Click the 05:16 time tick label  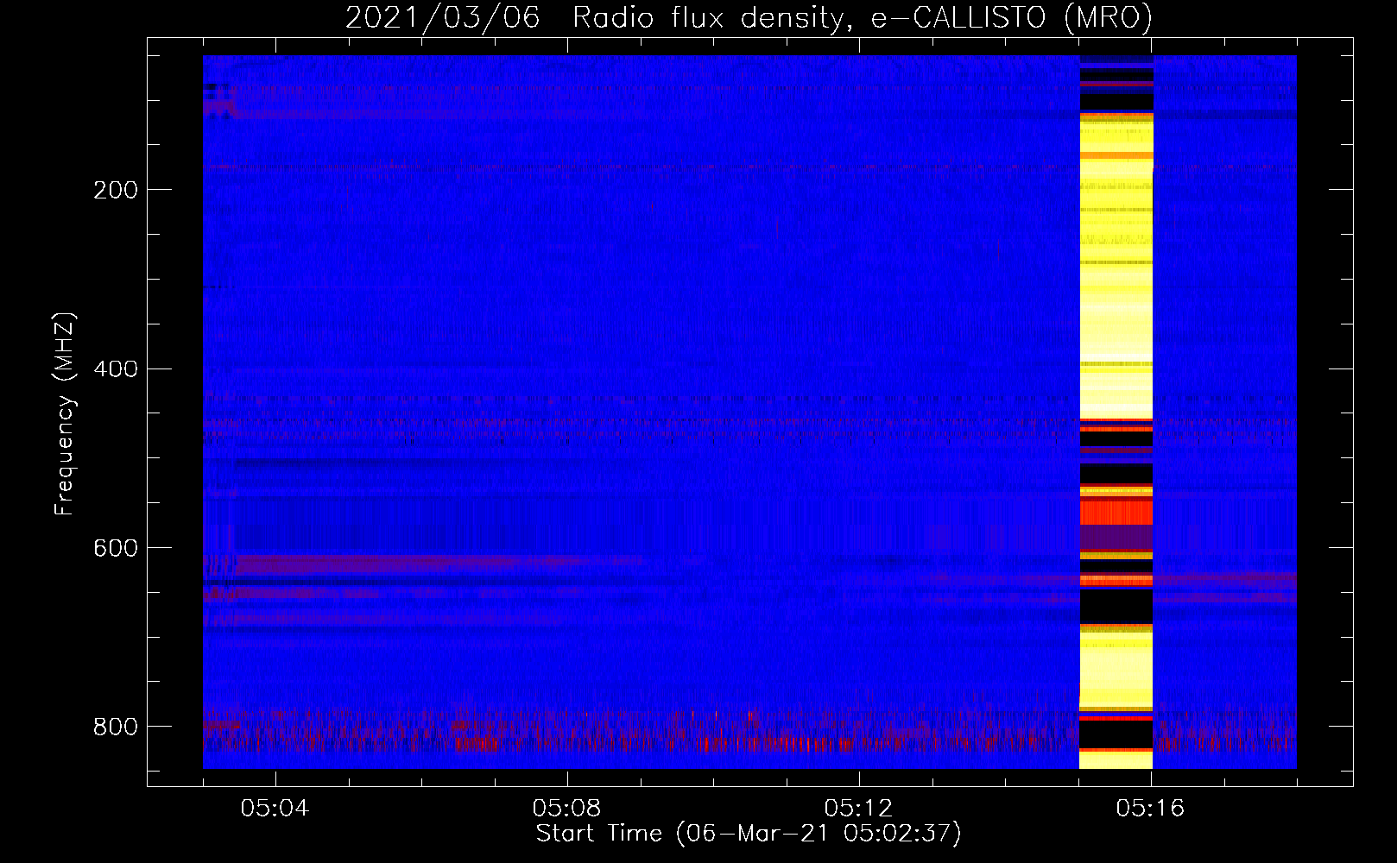(1151, 809)
